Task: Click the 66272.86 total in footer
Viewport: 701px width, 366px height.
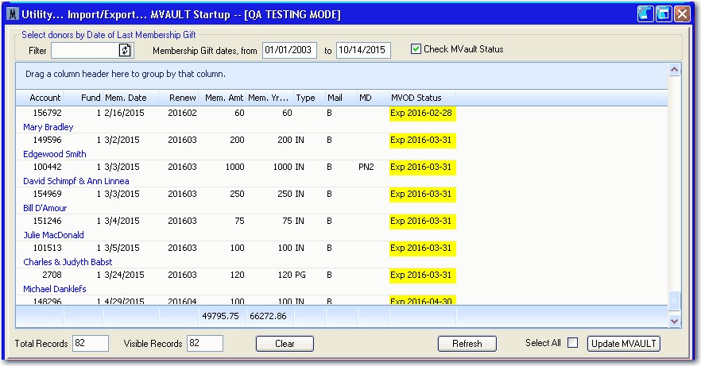Action: [x=268, y=316]
